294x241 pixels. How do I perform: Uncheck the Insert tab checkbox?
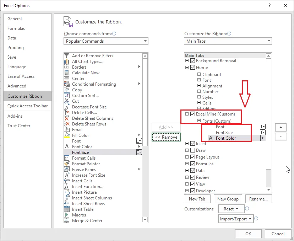pos(192,143)
